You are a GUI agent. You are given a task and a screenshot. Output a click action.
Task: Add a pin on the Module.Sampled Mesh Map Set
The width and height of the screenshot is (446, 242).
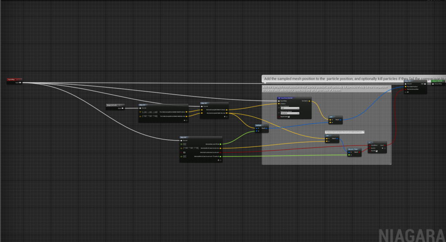[x=224, y=116]
